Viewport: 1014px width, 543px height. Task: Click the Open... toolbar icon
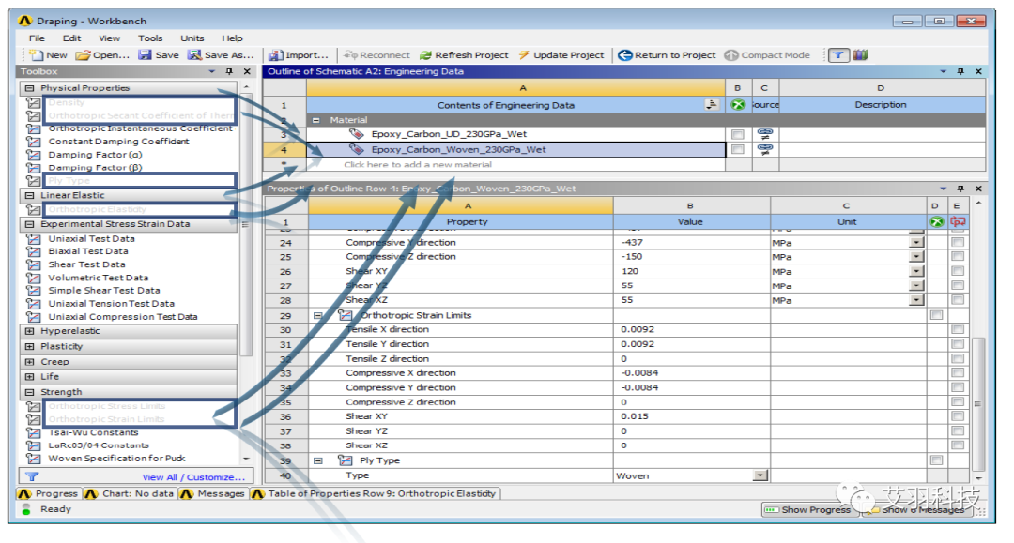84,55
